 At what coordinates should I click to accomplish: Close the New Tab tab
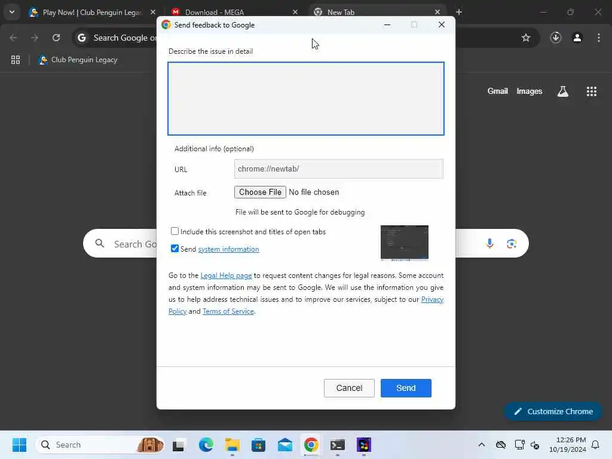(x=437, y=12)
